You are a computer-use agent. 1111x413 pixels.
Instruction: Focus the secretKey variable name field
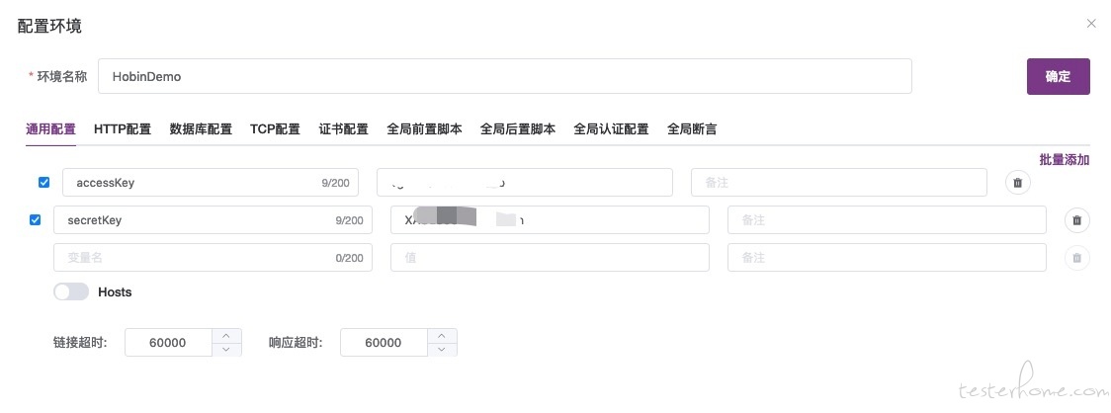(x=213, y=220)
